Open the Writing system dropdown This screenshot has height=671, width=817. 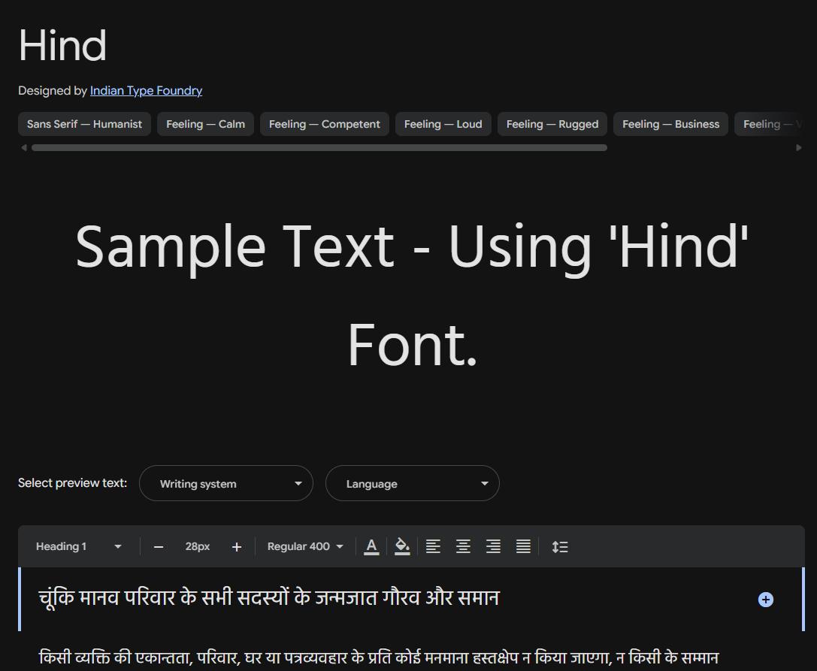226,483
